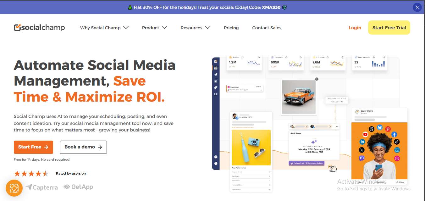Click the Login link
This screenshot has height=201, width=425.
(355, 28)
